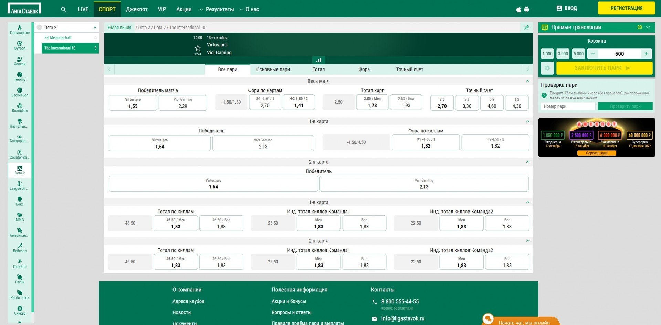This screenshot has height=325, width=661.
Task: Add match to favorites with star icon
Action: pos(198,48)
